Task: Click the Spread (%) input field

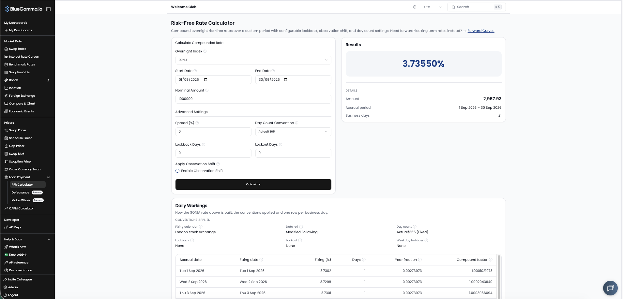Action: (x=213, y=132)
